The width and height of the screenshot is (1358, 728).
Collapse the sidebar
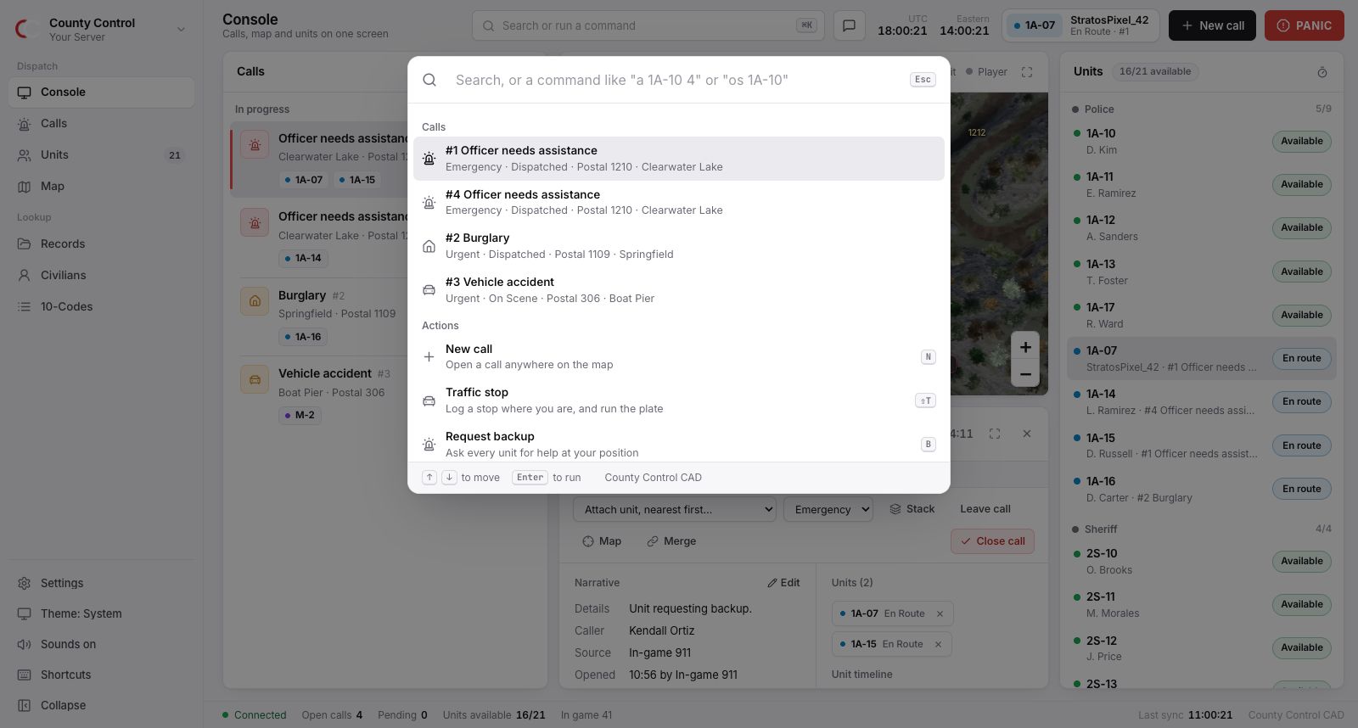[x=102, y=705]
